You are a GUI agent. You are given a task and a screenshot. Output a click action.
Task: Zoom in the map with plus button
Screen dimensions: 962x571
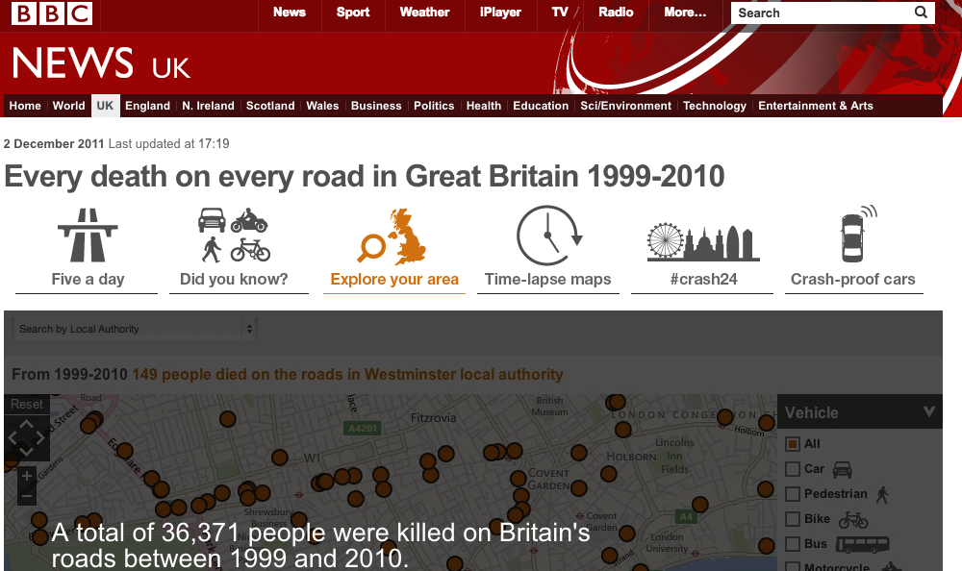click(26, 476)
